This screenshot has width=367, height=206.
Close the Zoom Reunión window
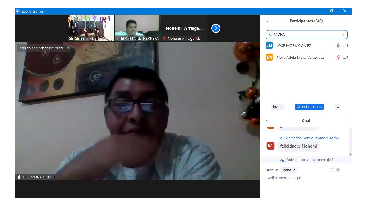[345, 11]
